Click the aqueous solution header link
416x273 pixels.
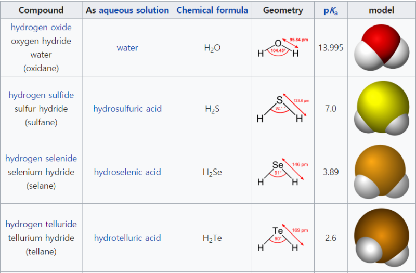click(x=134, y=10)
